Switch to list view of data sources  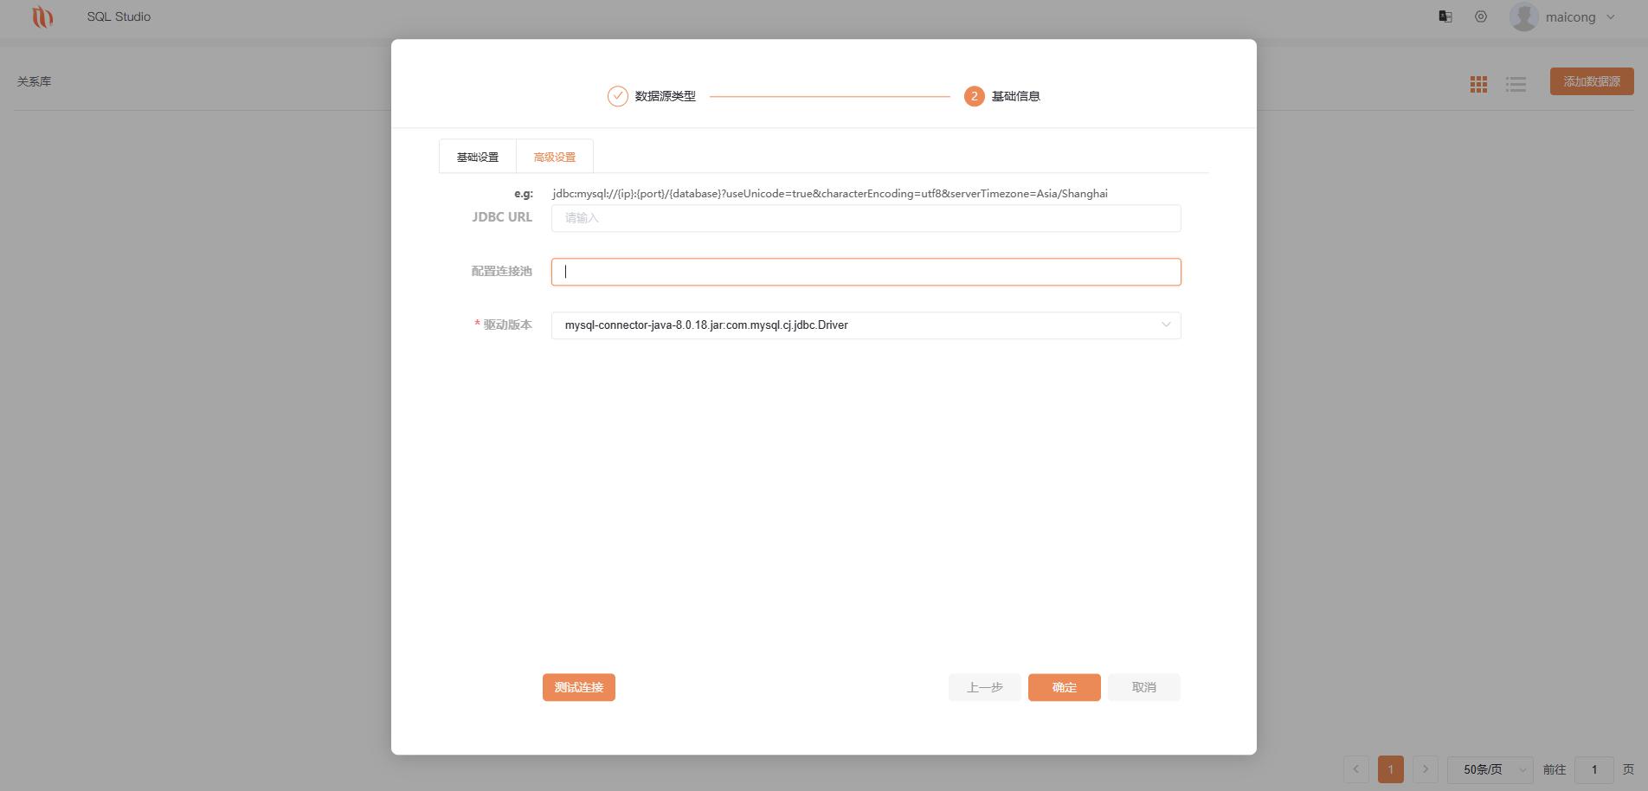click(x=1516, y=84)
